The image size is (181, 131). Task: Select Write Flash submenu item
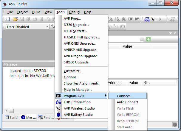[x=127, y=108]
